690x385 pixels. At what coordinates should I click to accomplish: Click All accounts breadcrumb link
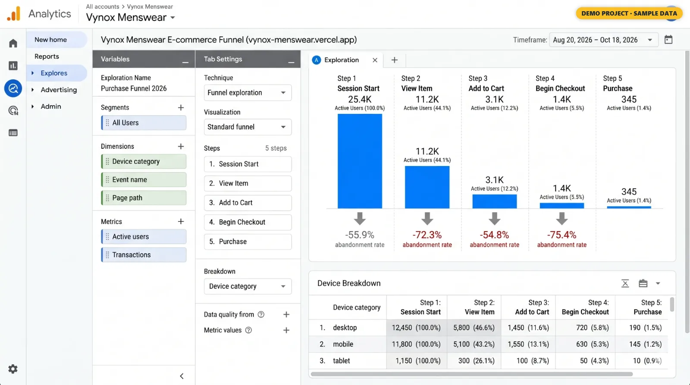tap(103, 6)
